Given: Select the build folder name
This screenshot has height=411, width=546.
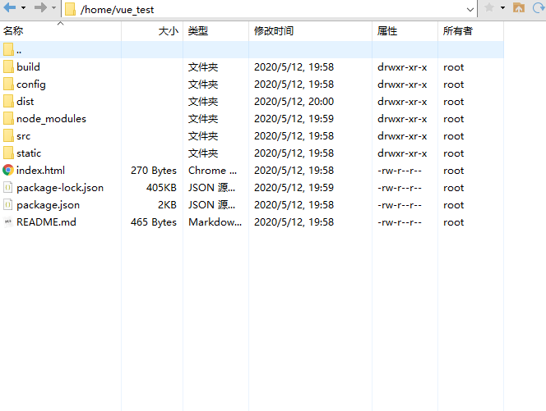Looking at the screenshot, I should tap(28, 66).
